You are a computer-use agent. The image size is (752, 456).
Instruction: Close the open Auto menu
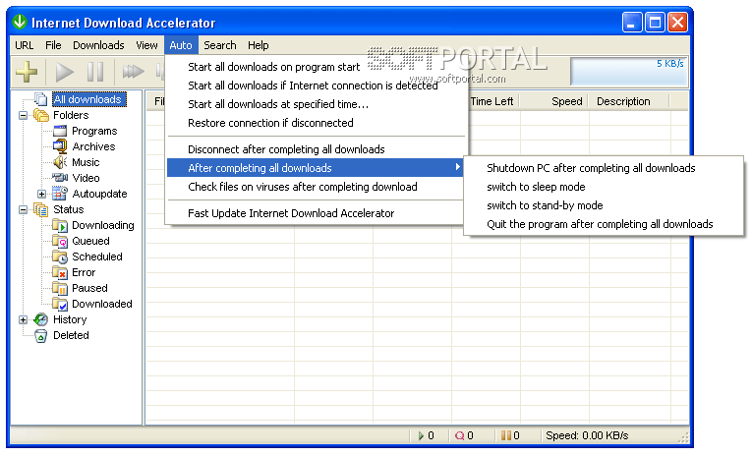[181, 45]
